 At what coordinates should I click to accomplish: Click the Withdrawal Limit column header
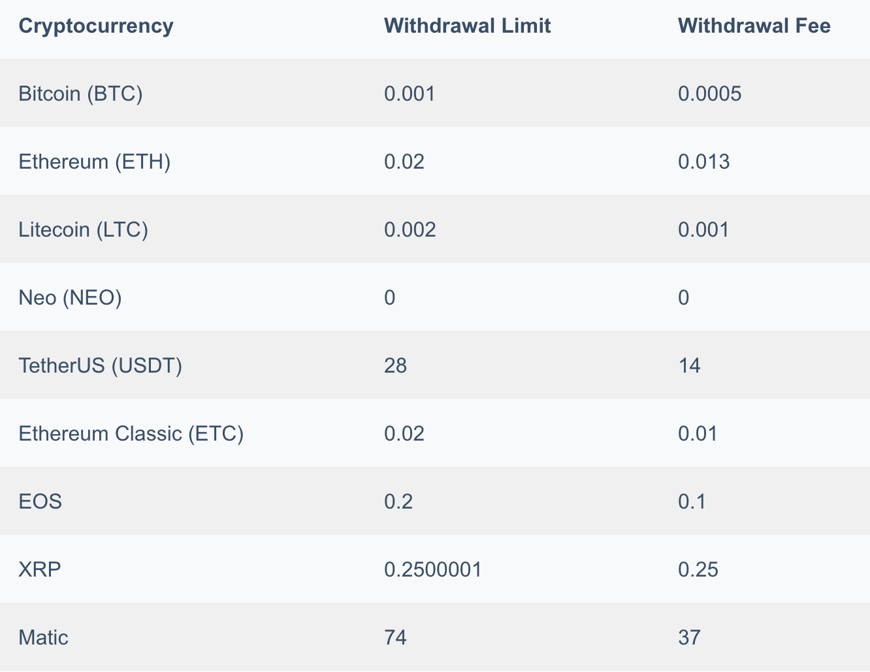467,26
